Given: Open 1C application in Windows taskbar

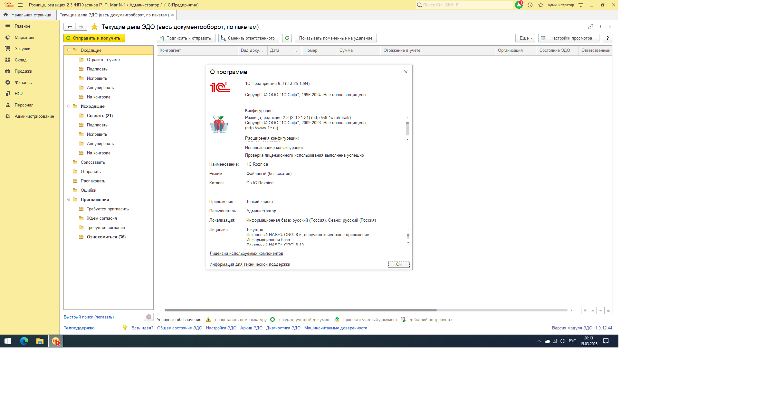Looking at the screenshot, I should (x=56, y=341).
